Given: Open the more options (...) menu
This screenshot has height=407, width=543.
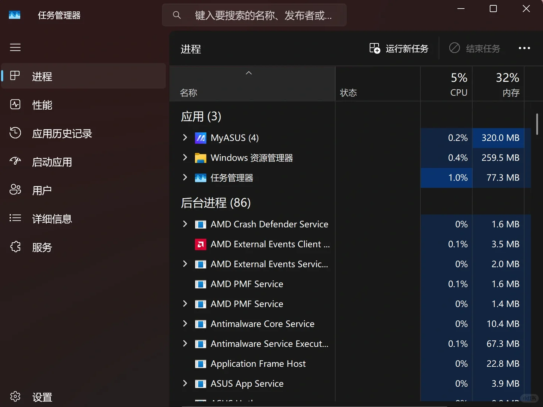Looking at the screenshot, I should pyautogui.click(x=524, y=48).
